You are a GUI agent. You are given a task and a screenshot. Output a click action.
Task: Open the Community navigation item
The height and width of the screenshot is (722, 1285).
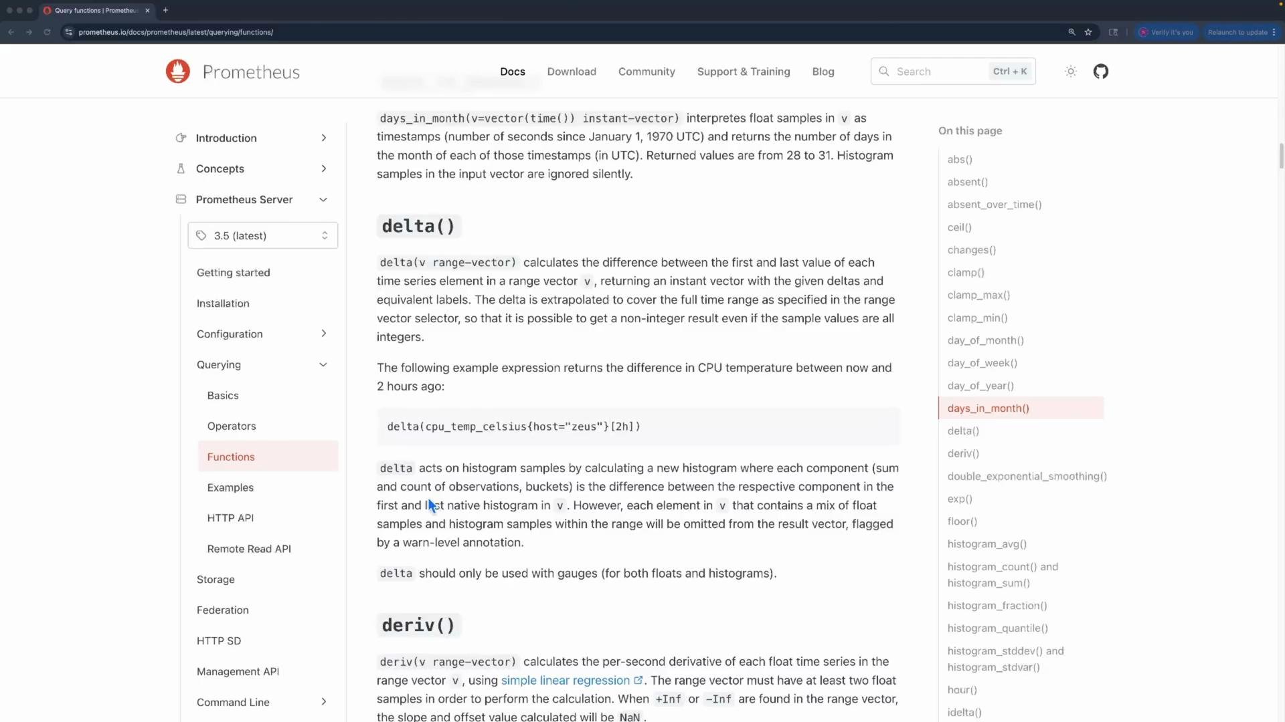tap(647, 72)
